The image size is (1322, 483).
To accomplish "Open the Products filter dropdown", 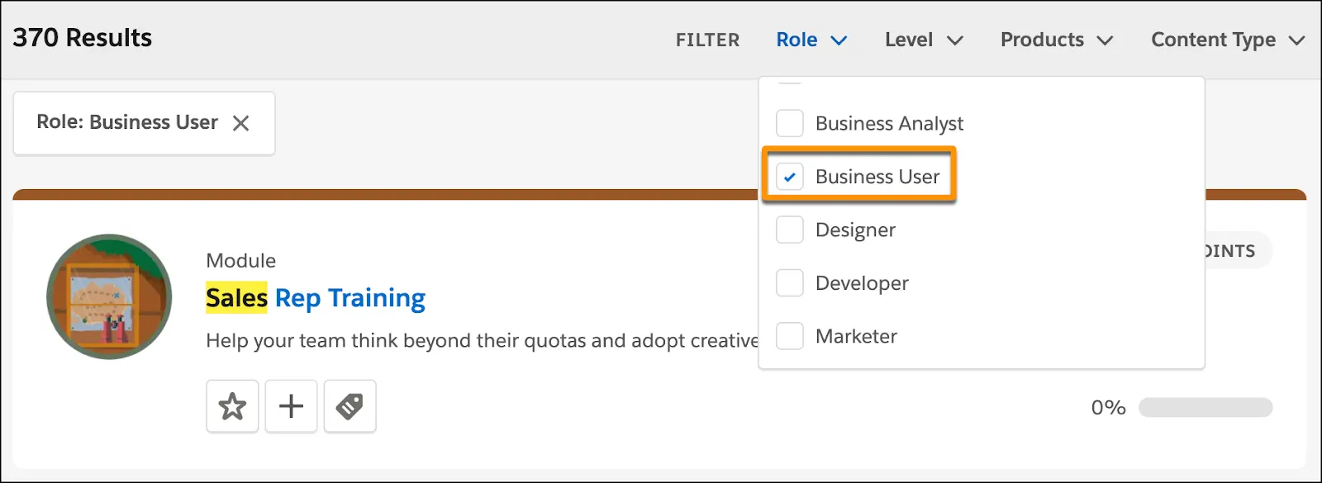I will [1056, 40].
